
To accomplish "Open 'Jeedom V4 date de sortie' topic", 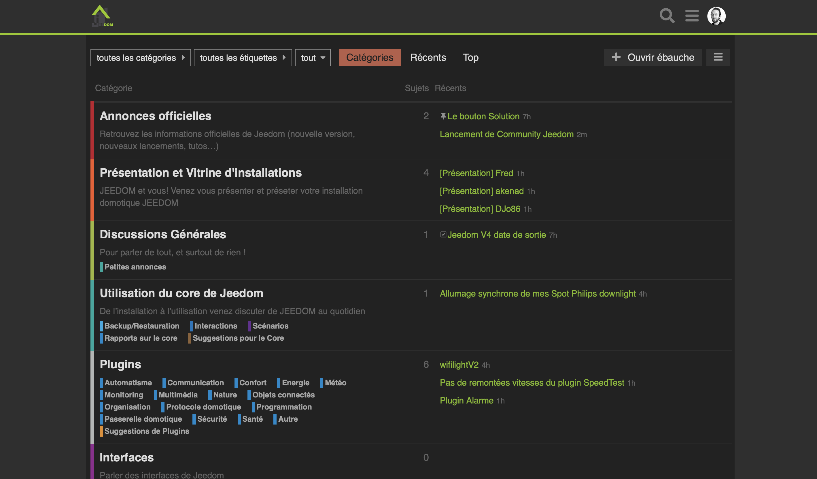I will 496,235.
